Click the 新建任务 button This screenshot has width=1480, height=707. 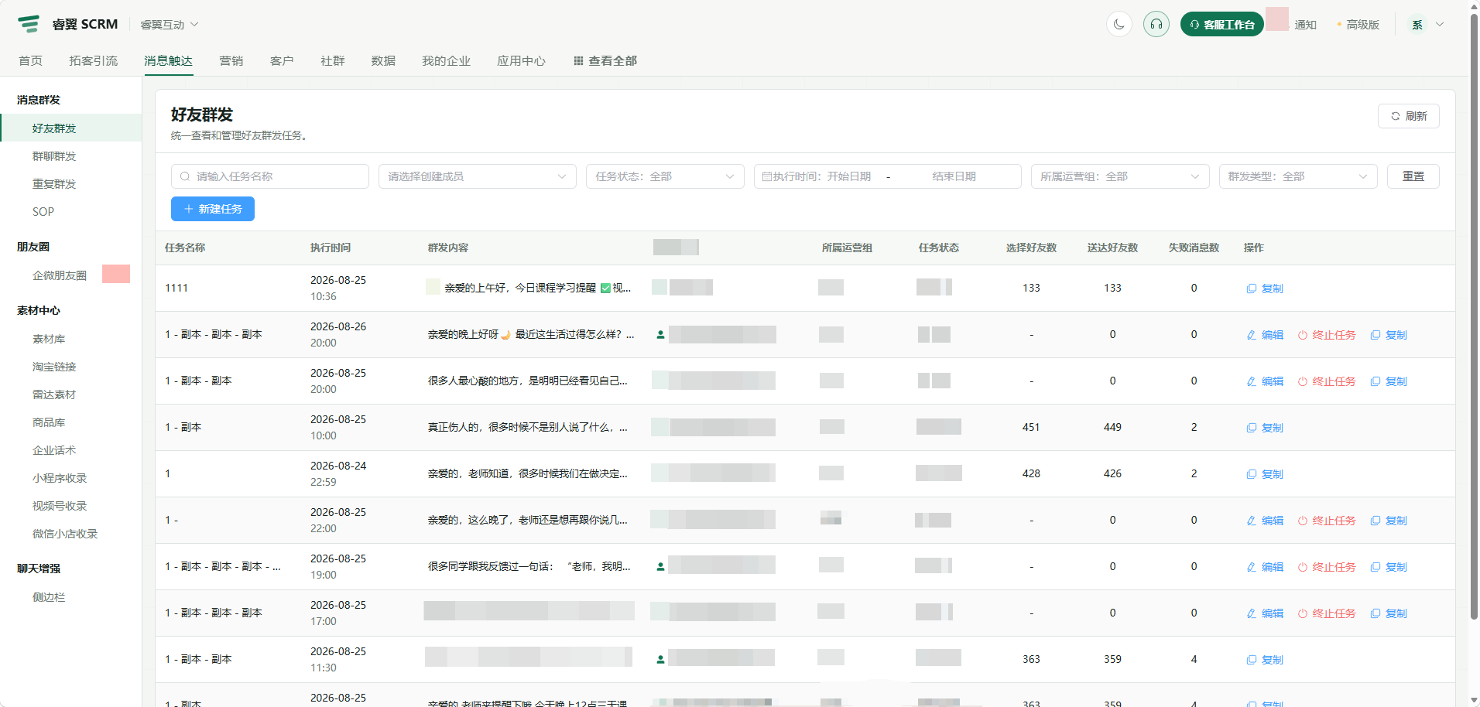(x=213, y=209)
